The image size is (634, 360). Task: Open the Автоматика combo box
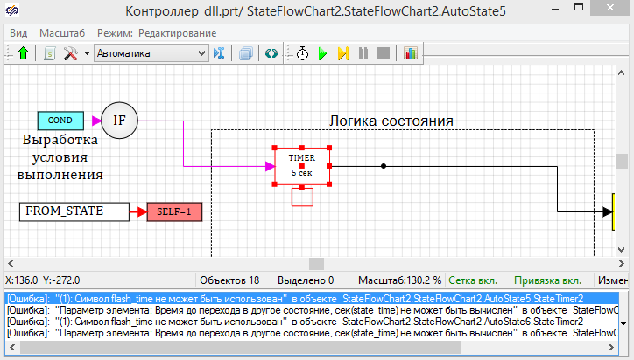point(151,53)
